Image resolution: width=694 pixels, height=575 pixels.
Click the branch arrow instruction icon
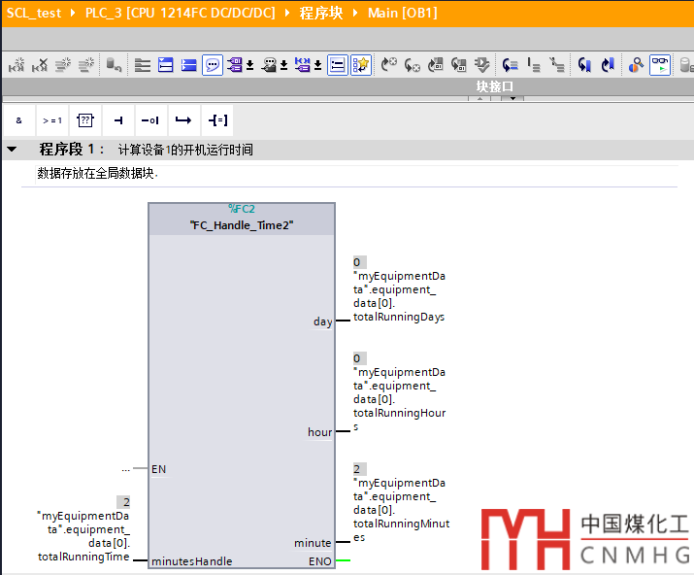click(x=182, y=120)
